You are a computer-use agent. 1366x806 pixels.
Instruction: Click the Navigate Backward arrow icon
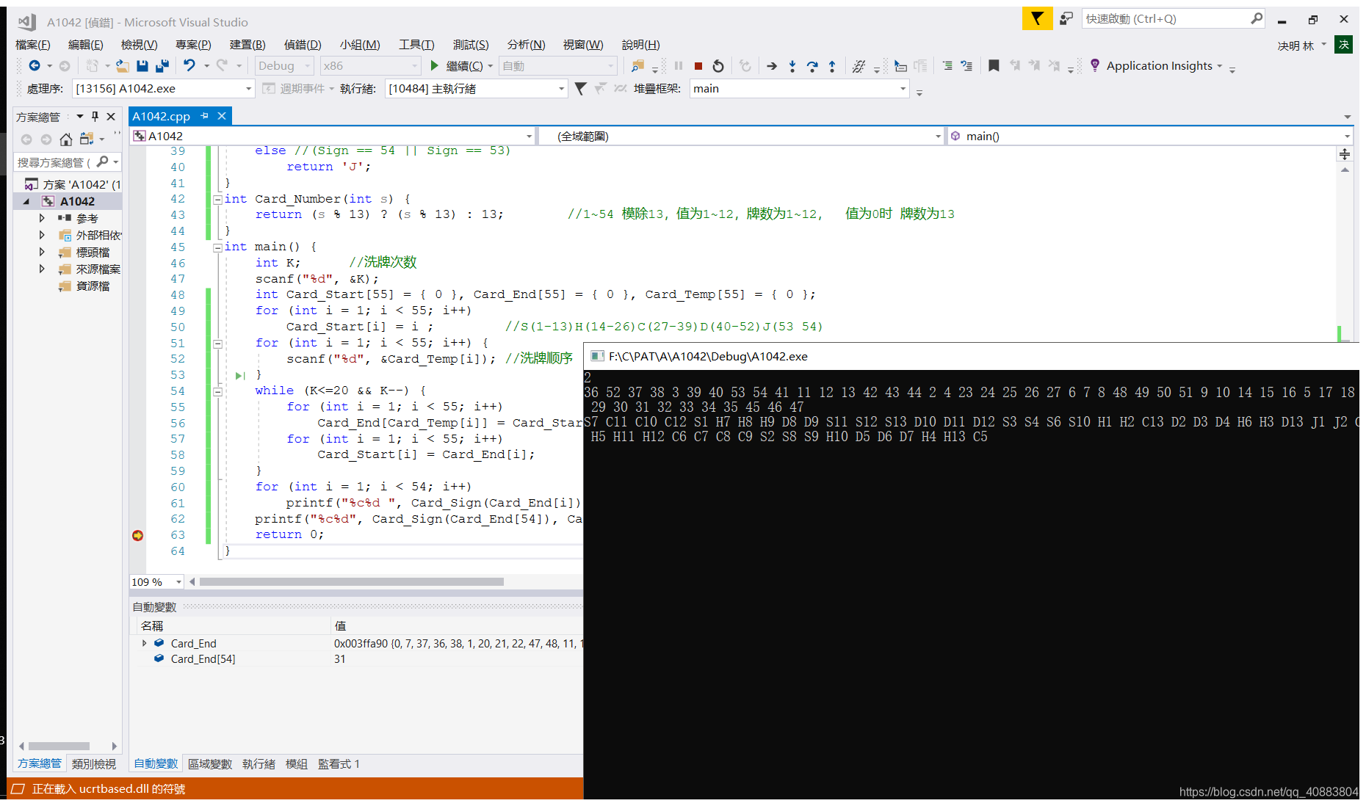pyautogui.click(x=34, y=66)
